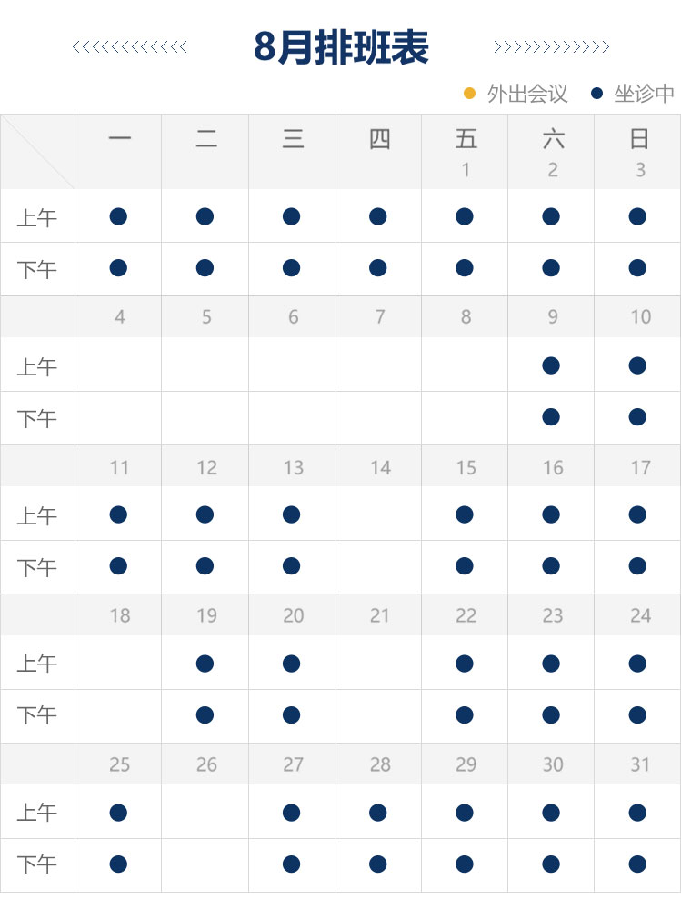Click the 8月排班表 title

click(341, 47)
